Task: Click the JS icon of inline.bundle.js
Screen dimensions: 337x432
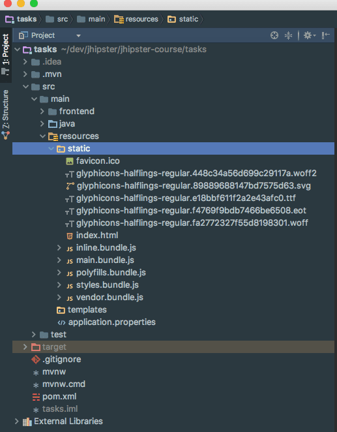Action: click(x=70, y=249)
